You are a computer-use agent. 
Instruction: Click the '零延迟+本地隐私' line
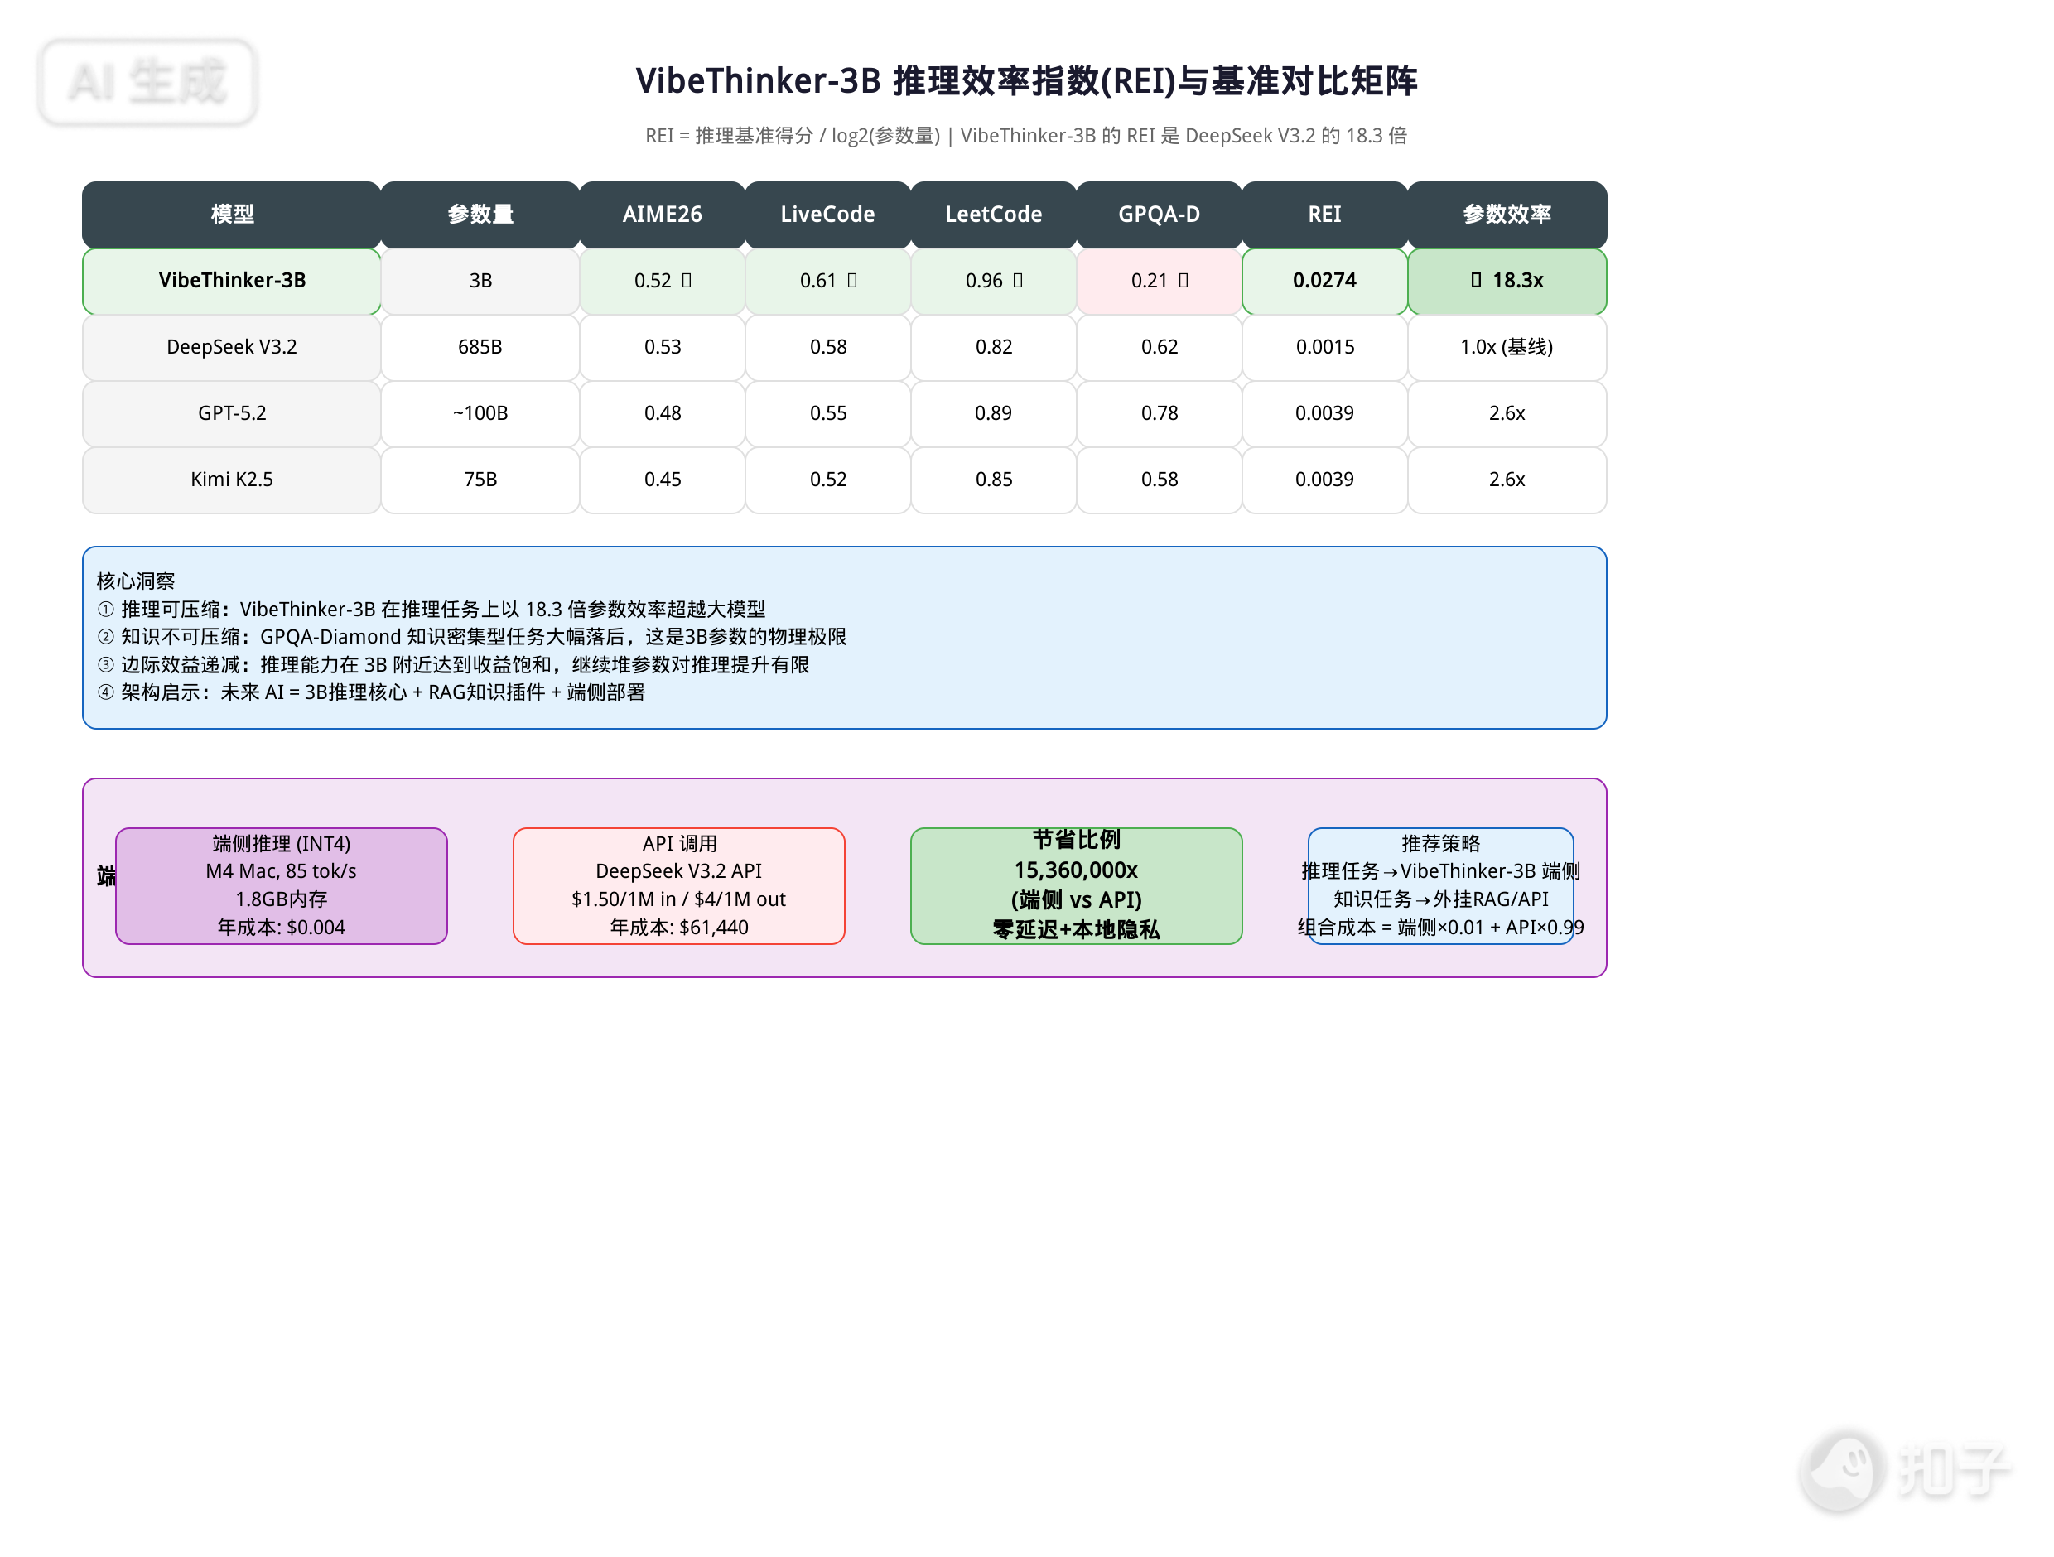click(x=1076, y=929)
